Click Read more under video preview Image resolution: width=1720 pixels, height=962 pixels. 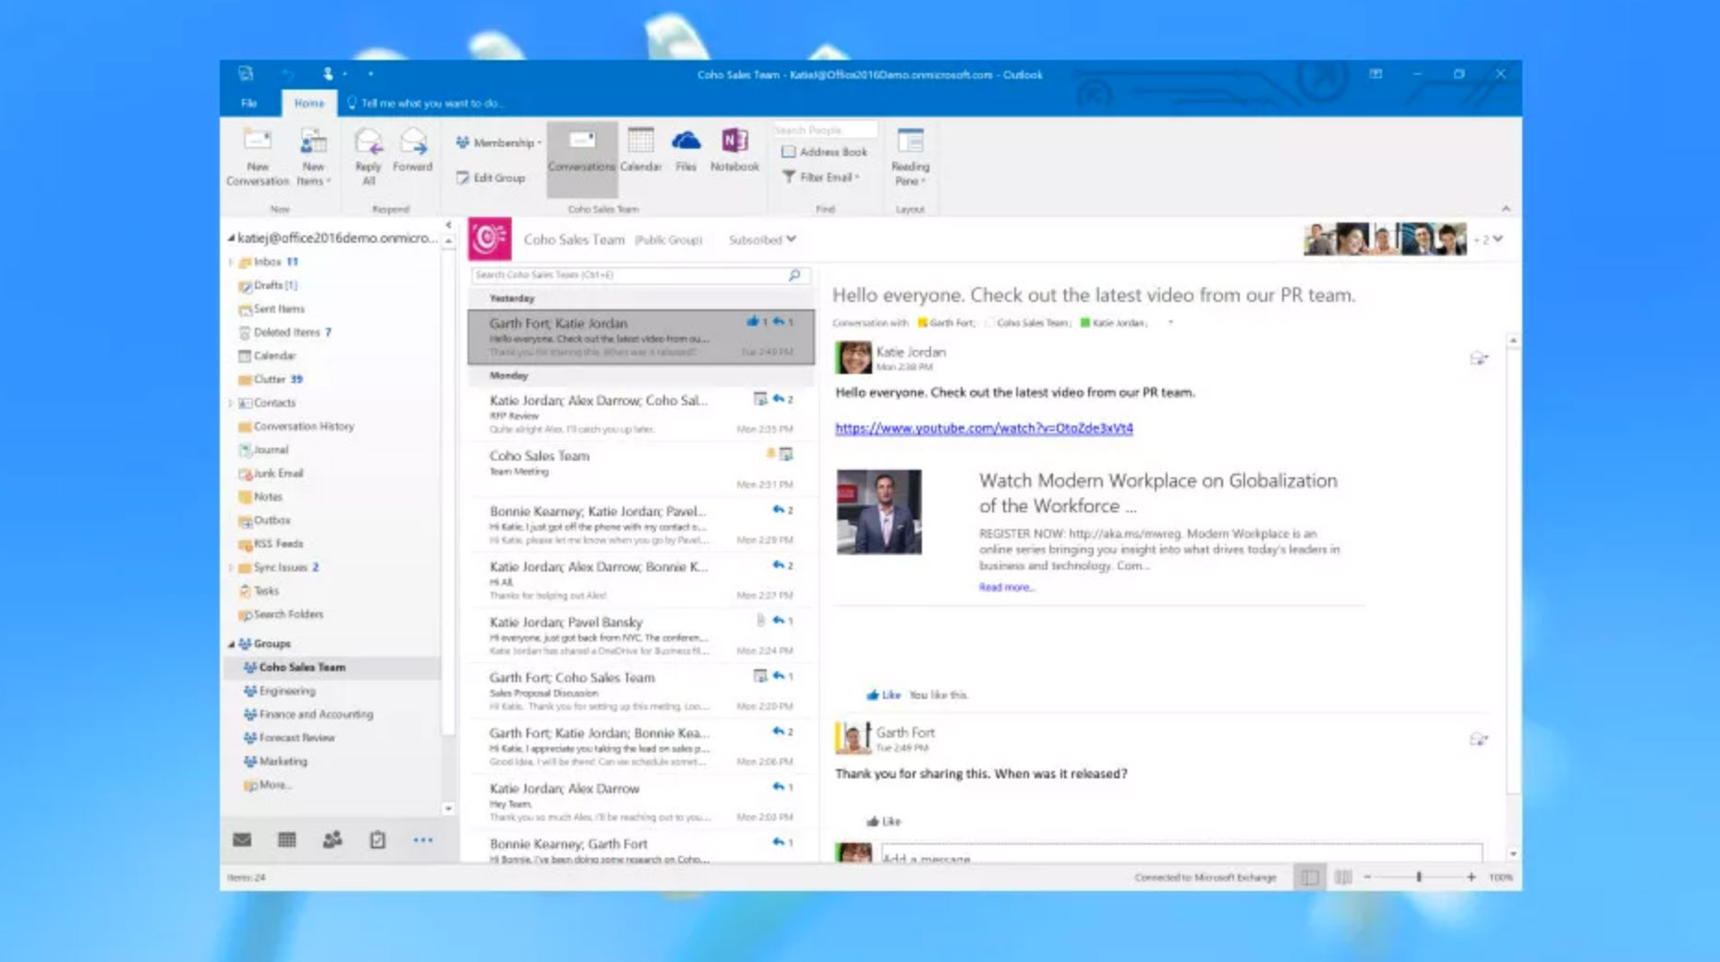(1006, 587)
